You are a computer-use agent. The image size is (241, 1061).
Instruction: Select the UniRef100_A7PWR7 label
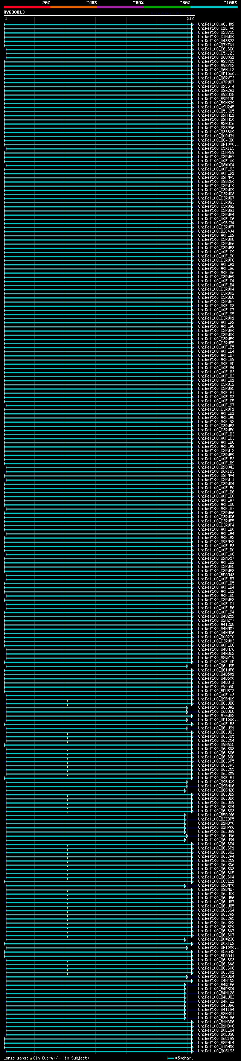pyautogui.click(x=216, y=82)
